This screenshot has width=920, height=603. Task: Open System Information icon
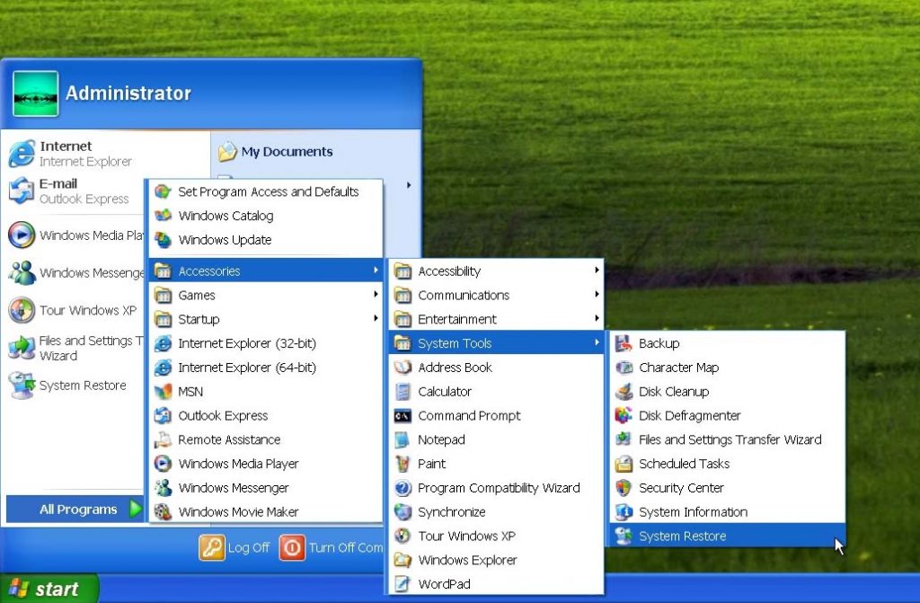624,511
